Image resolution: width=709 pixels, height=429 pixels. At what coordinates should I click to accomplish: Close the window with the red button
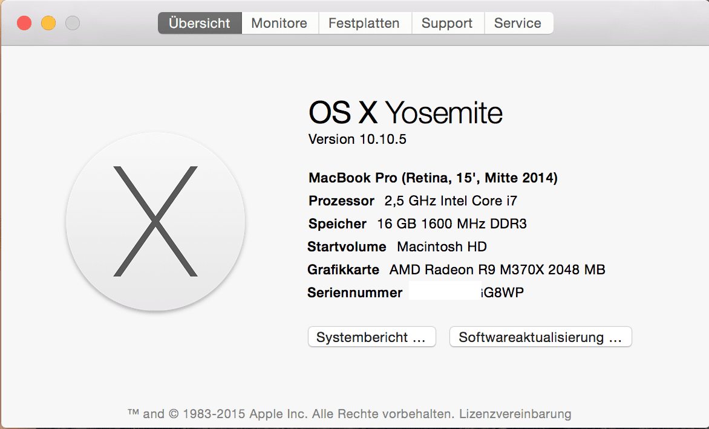point(24,22)
